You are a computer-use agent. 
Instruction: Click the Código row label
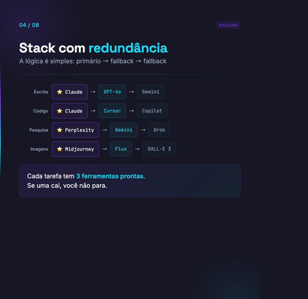[41, 111]
